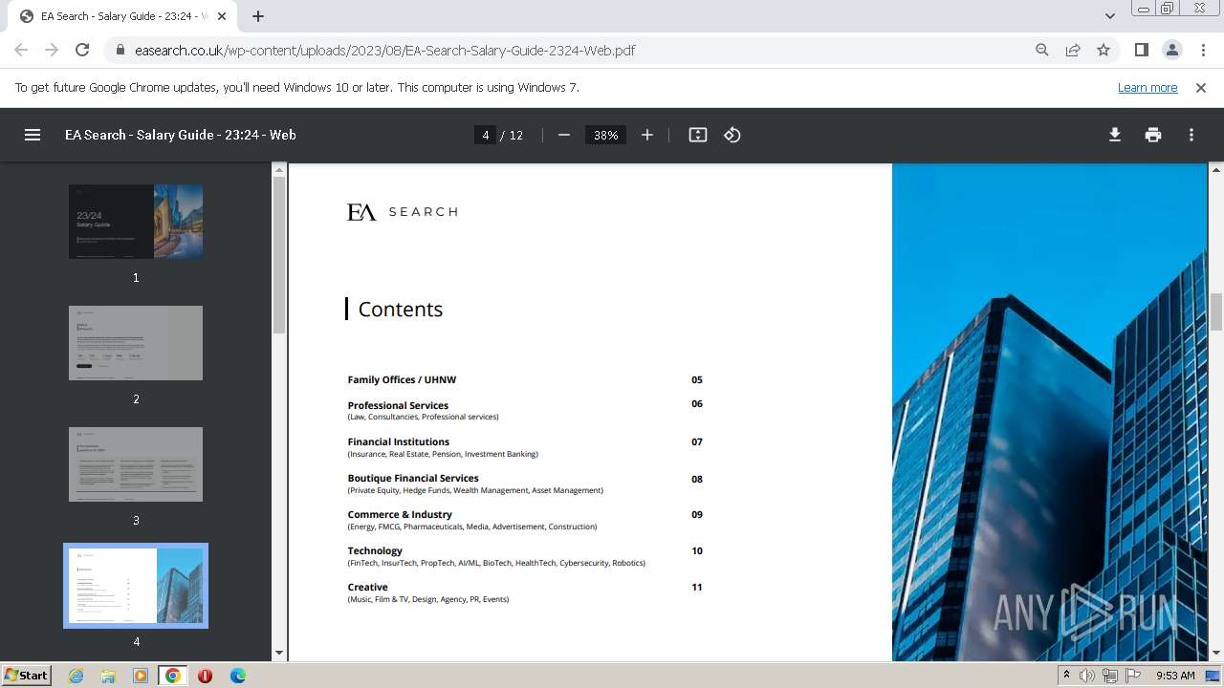Click the Contents heading
Image resolution: width=1224 pixels, height=688 pixels.
[400, 309]
